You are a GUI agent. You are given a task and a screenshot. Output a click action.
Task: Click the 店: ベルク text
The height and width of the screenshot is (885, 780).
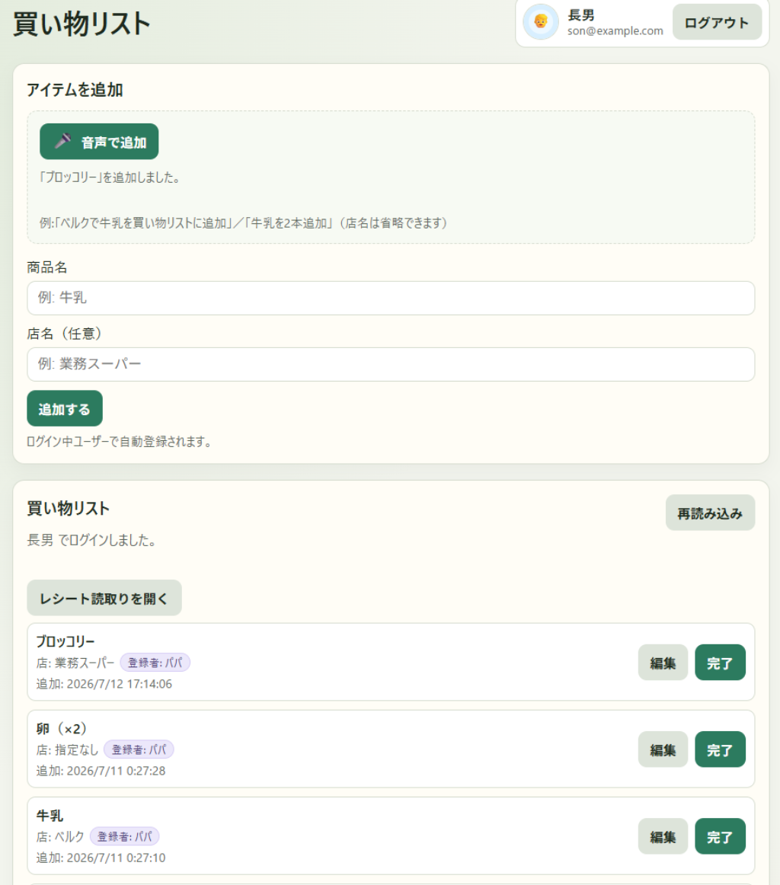(60, 836)
